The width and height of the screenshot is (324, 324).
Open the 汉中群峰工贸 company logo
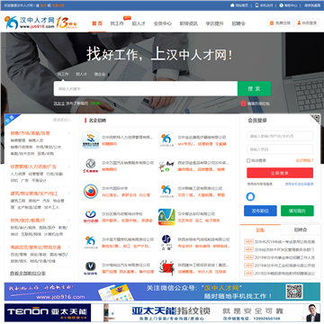[166, 192]
